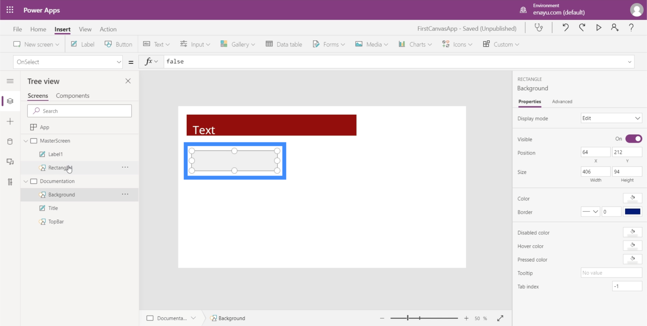
Task: Open the Hover color picker
Action: tap(632, 246)
